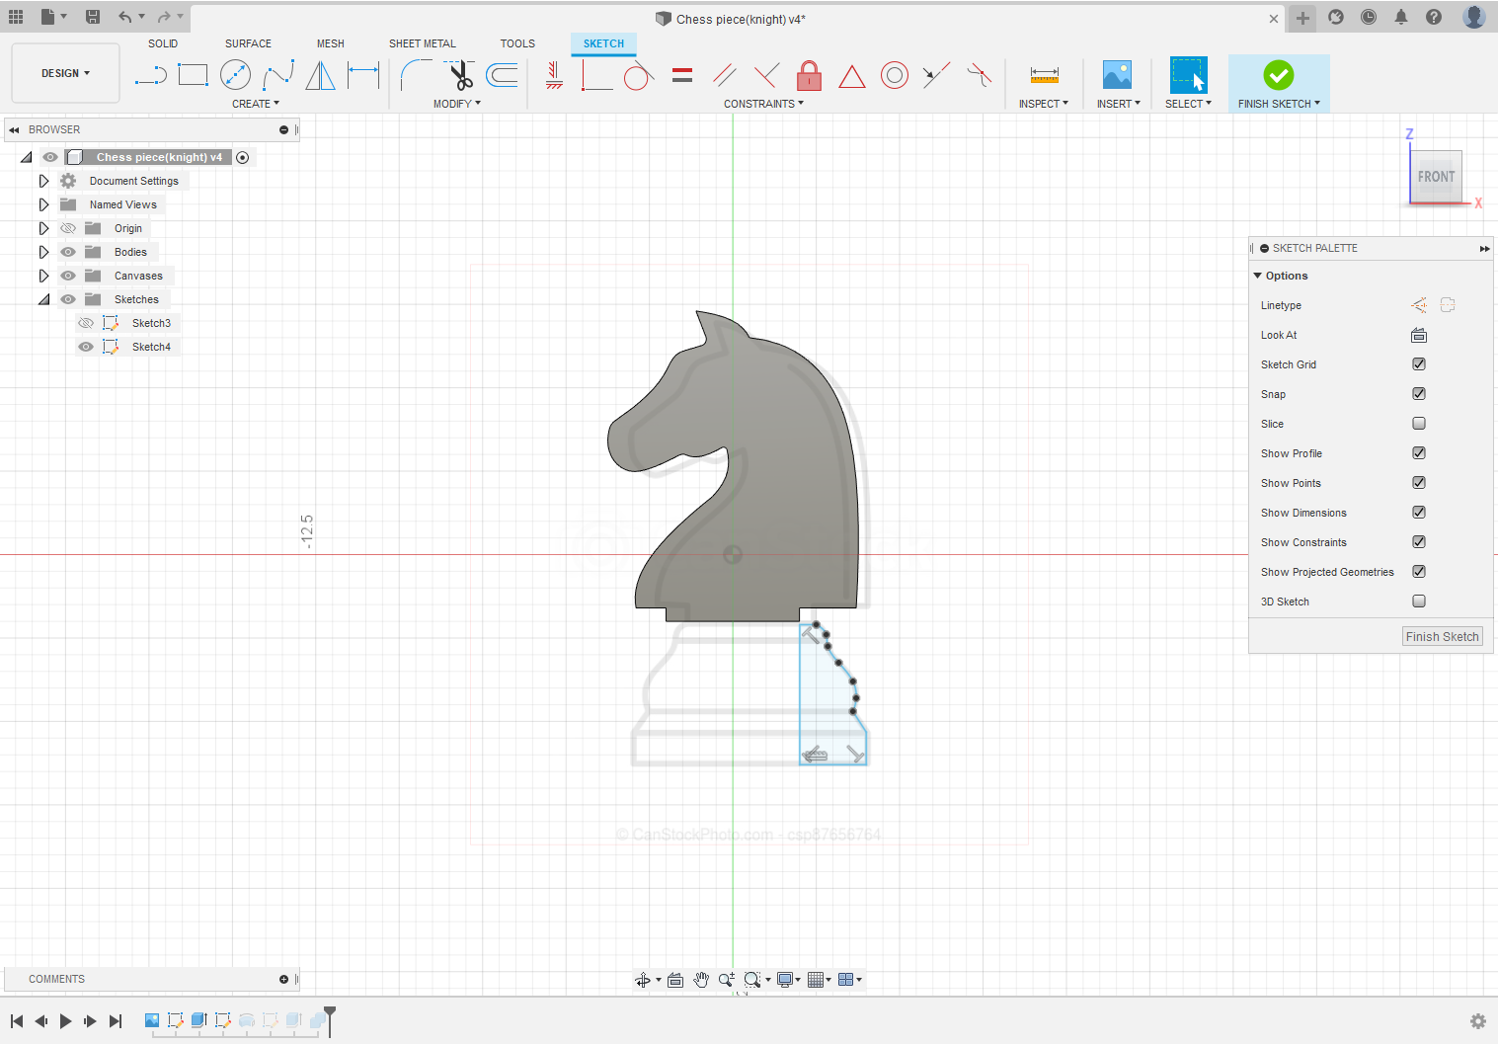Open the Look At icon in Sketch Palette

[x=1419, y=335]
